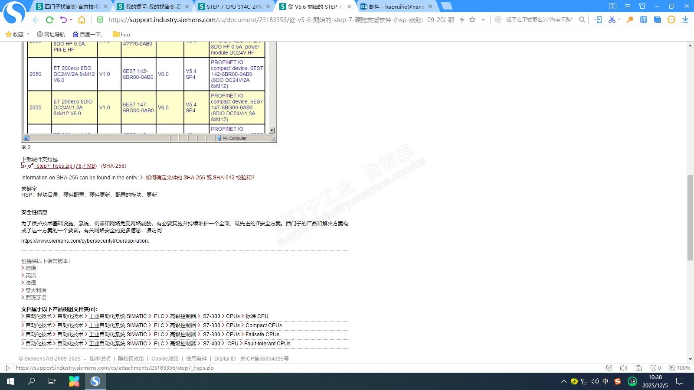Viewport: 694px width, 390px height.
Task: Click the Sogou browser logo avatar
Action: [x=14, y=13]
